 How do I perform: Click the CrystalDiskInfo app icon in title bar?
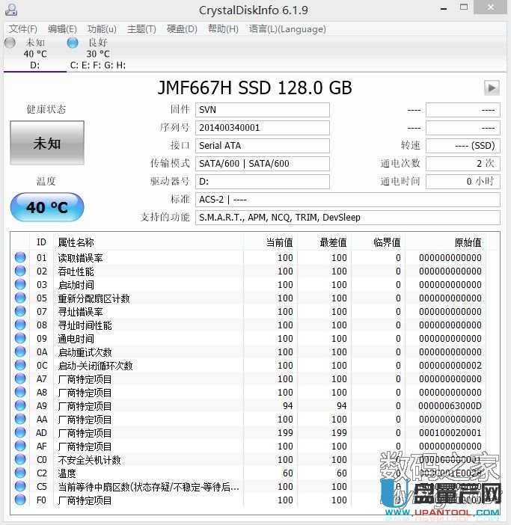(x=10, y=10)
